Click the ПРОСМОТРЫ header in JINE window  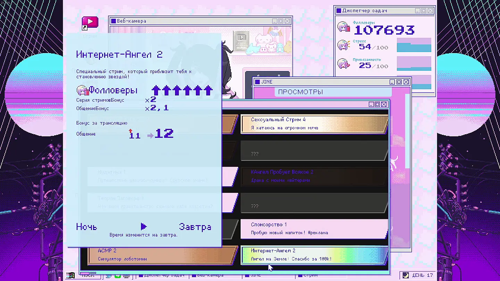coord(300,92)
